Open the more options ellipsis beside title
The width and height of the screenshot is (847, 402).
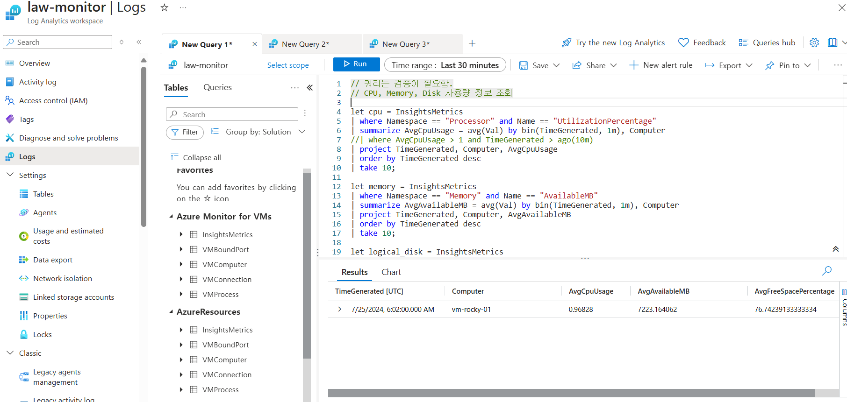183,7
